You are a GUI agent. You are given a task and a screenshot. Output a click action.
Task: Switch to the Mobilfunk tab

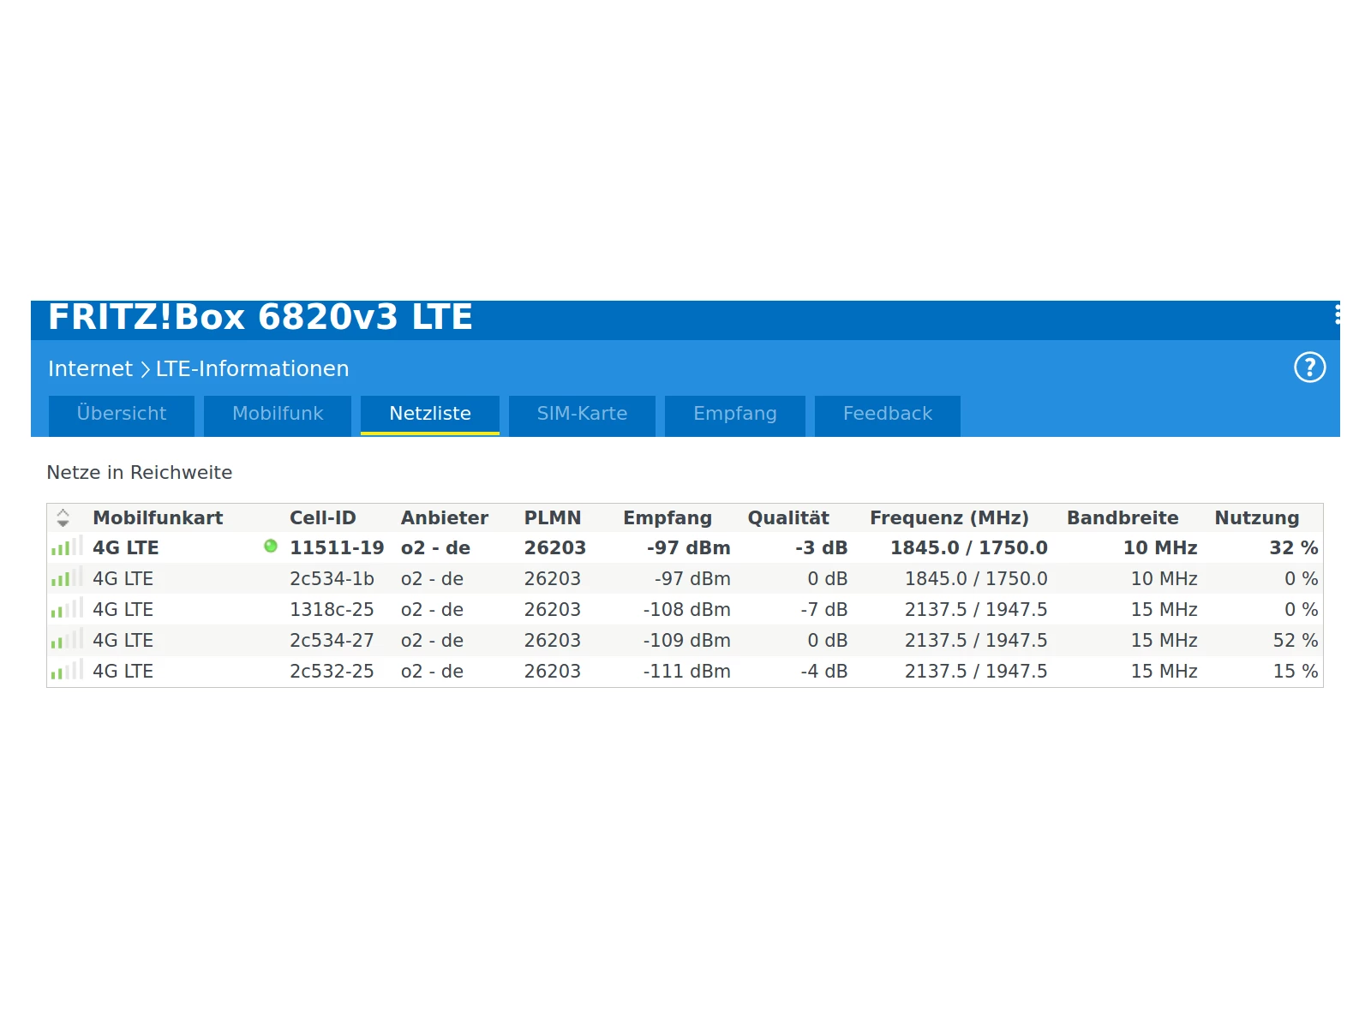click(x=278, y=415)
